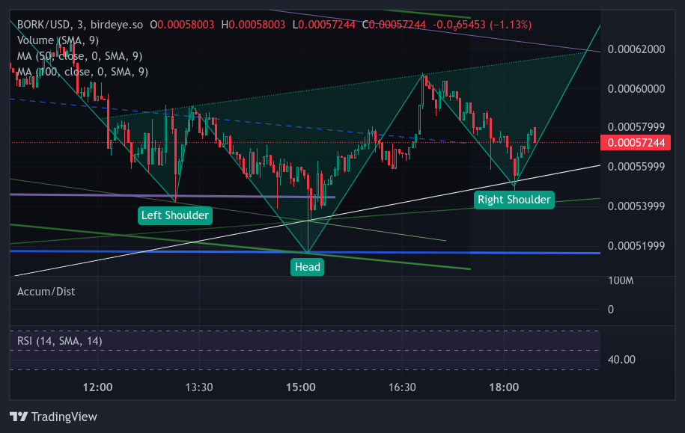685x433 pixels.
Task: Click the 0.00051999 price axis label
Action: pos(636,246)
